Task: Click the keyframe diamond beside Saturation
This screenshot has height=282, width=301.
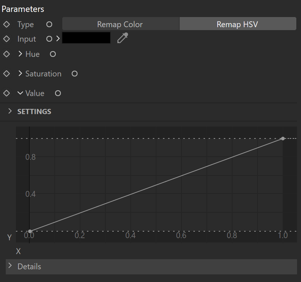Action: tap(7, 74)
